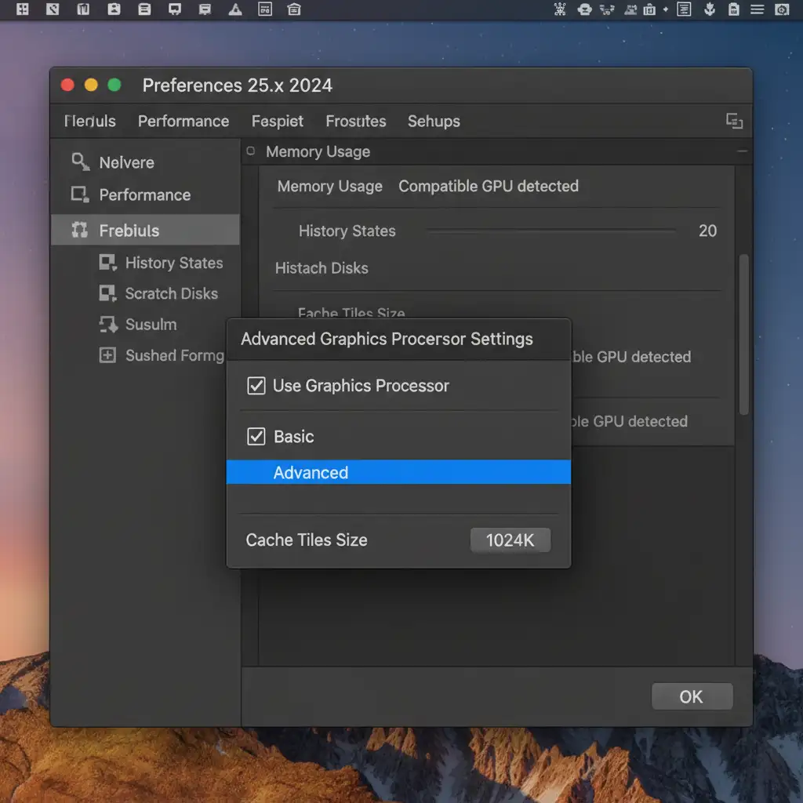803x803 pixels.
Task: Click the Performance sidebar icon
Action: click(x=79, y=194)
